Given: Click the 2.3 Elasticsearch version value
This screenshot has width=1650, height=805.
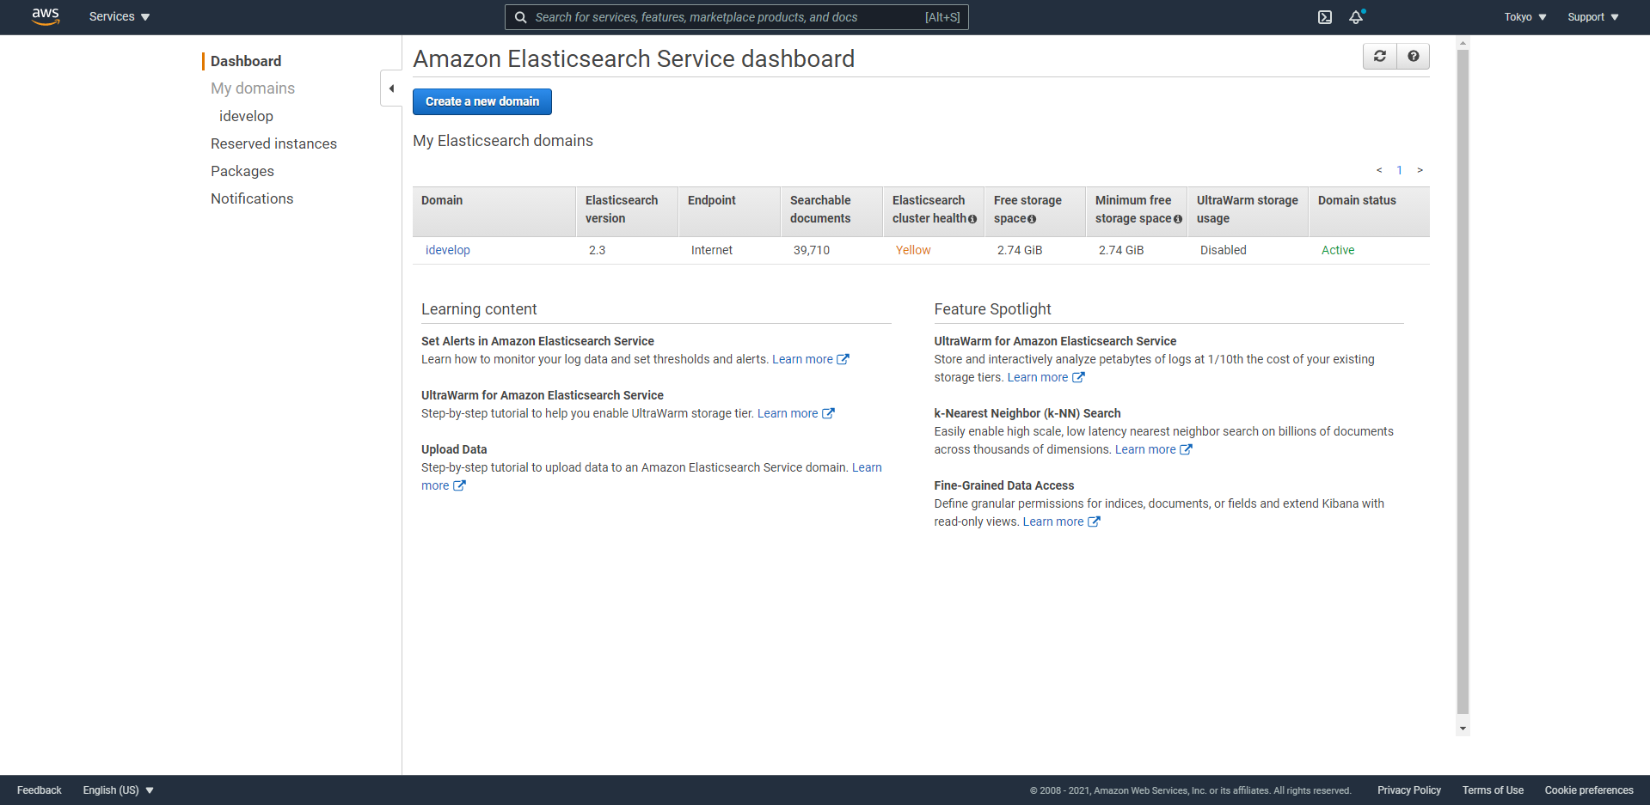Looking at the screenshot, I should click(x=598, y=250).
